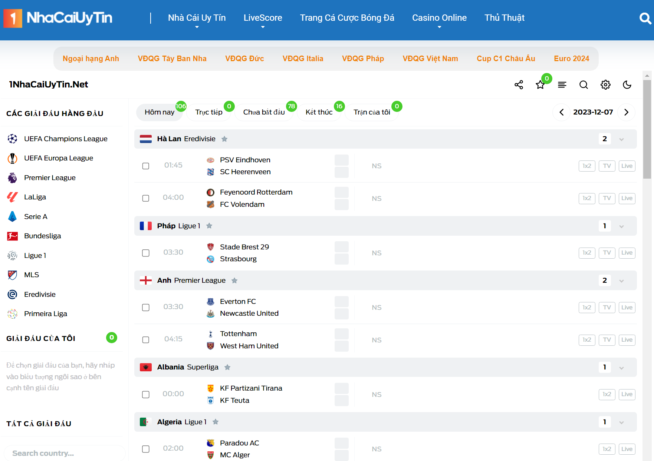Click the magnifier icon in blue header
Image resolution: width=654 pixels, height=461 pixels.
pyautogui.click(x=645, y=18)
